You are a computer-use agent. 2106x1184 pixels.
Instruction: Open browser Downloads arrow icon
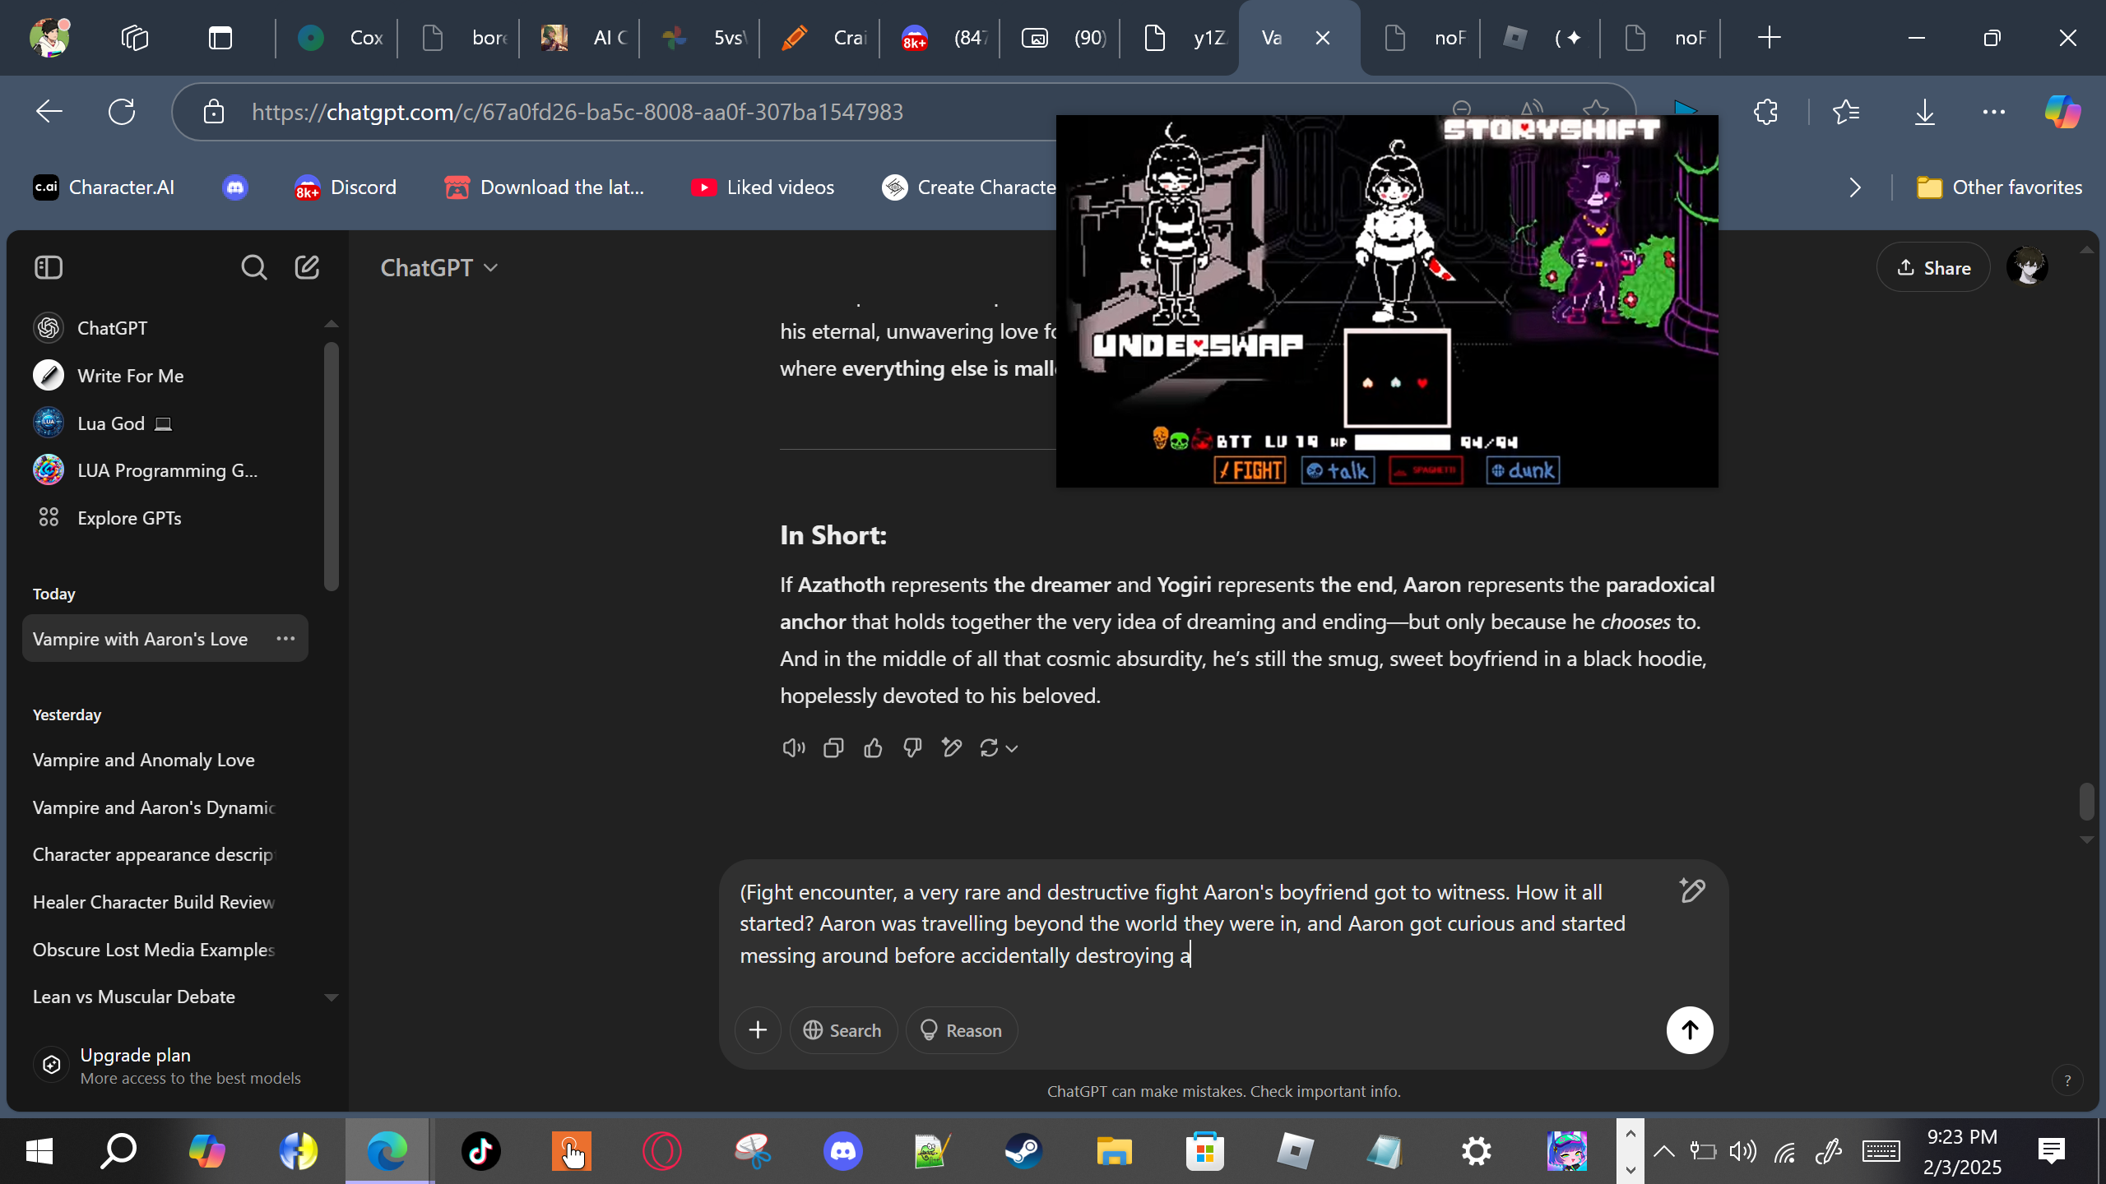(1925, 111)
